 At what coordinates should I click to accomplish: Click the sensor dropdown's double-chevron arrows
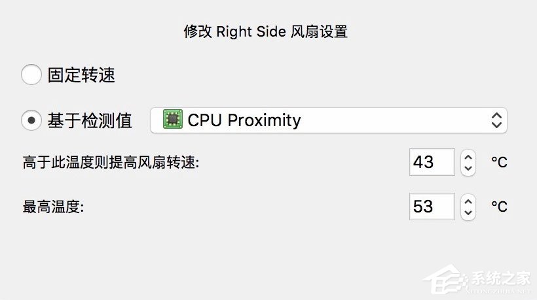496,120
